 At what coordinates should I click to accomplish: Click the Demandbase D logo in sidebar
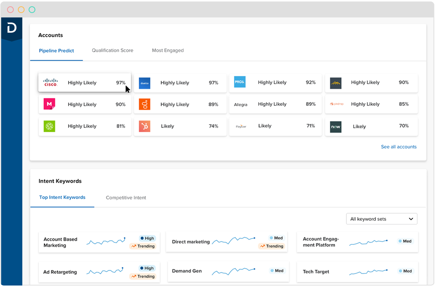coord(12,28)
